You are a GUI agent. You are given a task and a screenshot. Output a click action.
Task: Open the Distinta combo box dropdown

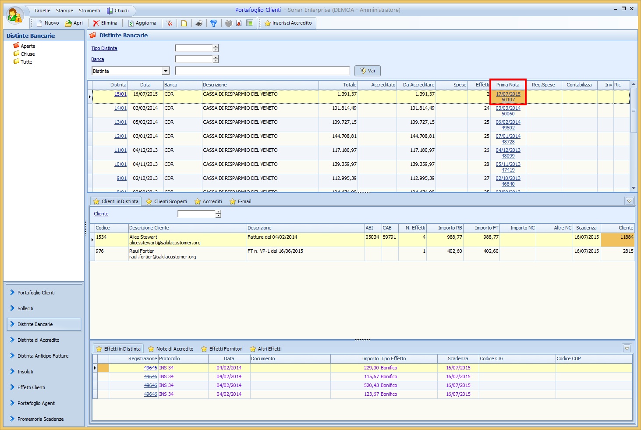point(166,71)
